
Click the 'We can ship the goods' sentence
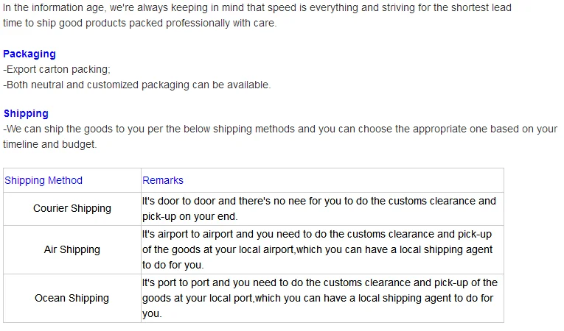tap(280, 129)
